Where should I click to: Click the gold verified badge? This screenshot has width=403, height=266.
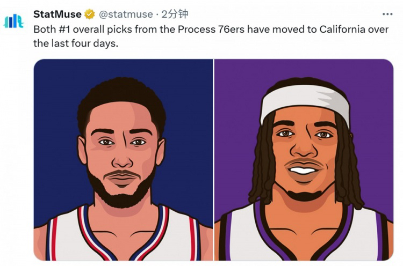click(x=90, y=14)
